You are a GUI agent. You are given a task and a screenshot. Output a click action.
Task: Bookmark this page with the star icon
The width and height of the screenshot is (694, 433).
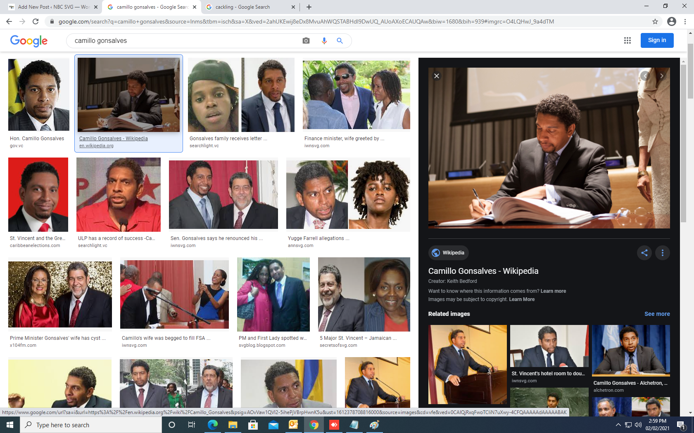(x=655, y=21)
